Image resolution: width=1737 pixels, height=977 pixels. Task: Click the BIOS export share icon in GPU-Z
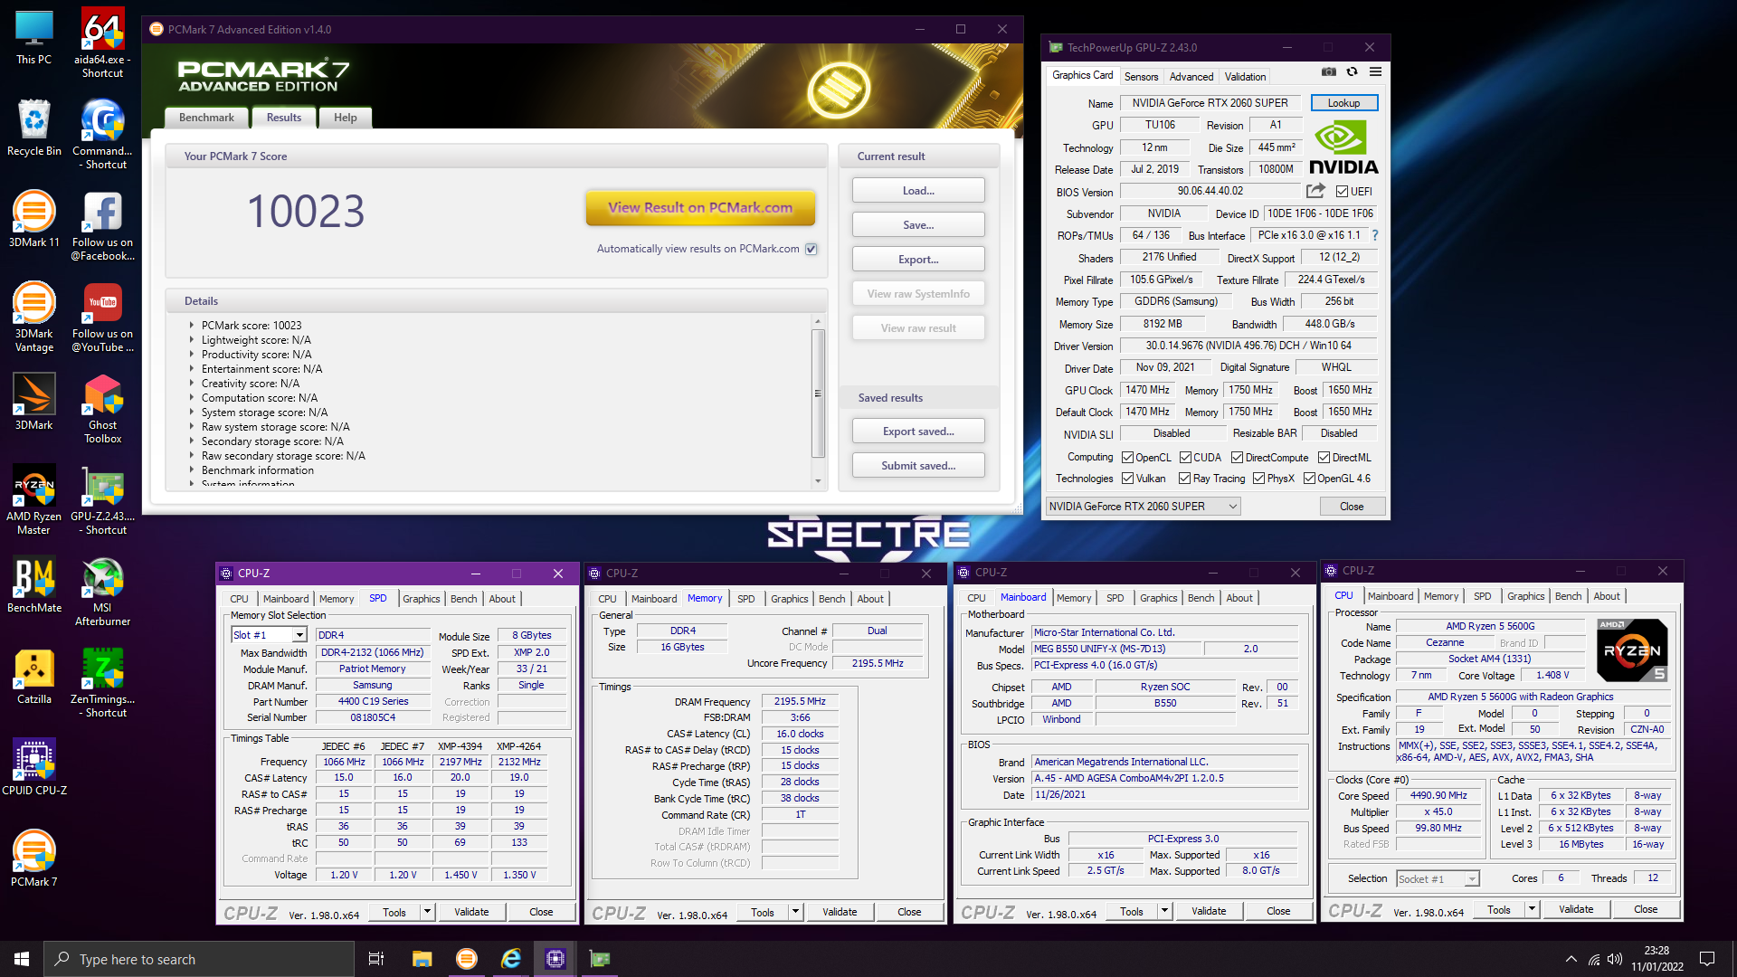[1315, 191]
